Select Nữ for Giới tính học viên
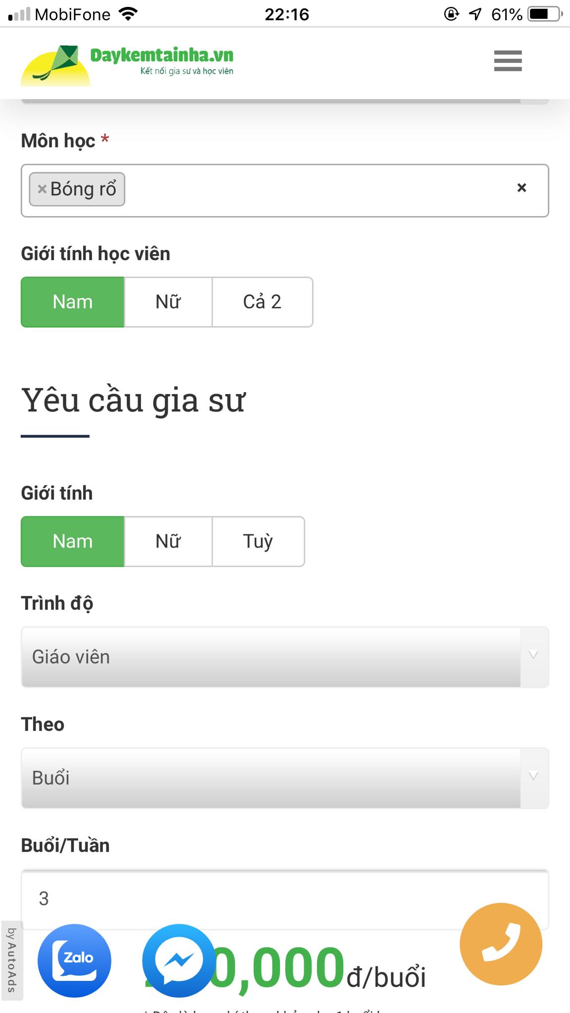Viewport: 570px width, 1013px height. (168, 302)
